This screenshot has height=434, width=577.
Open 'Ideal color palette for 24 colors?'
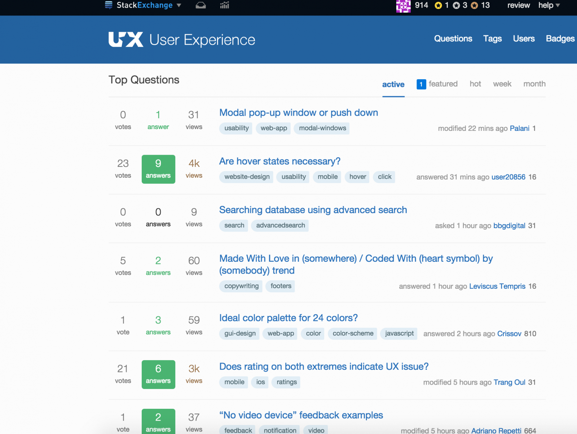click(x=288, y=318)
